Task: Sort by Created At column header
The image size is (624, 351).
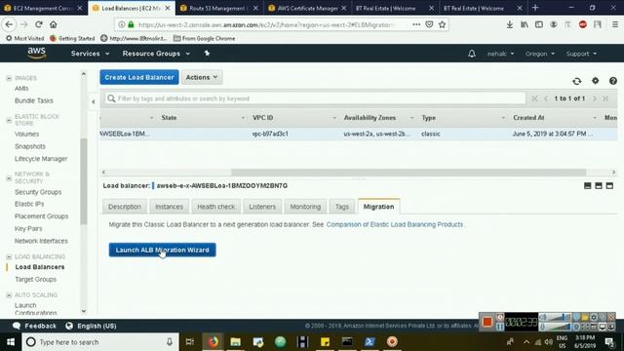Action: tap(528, 118)
